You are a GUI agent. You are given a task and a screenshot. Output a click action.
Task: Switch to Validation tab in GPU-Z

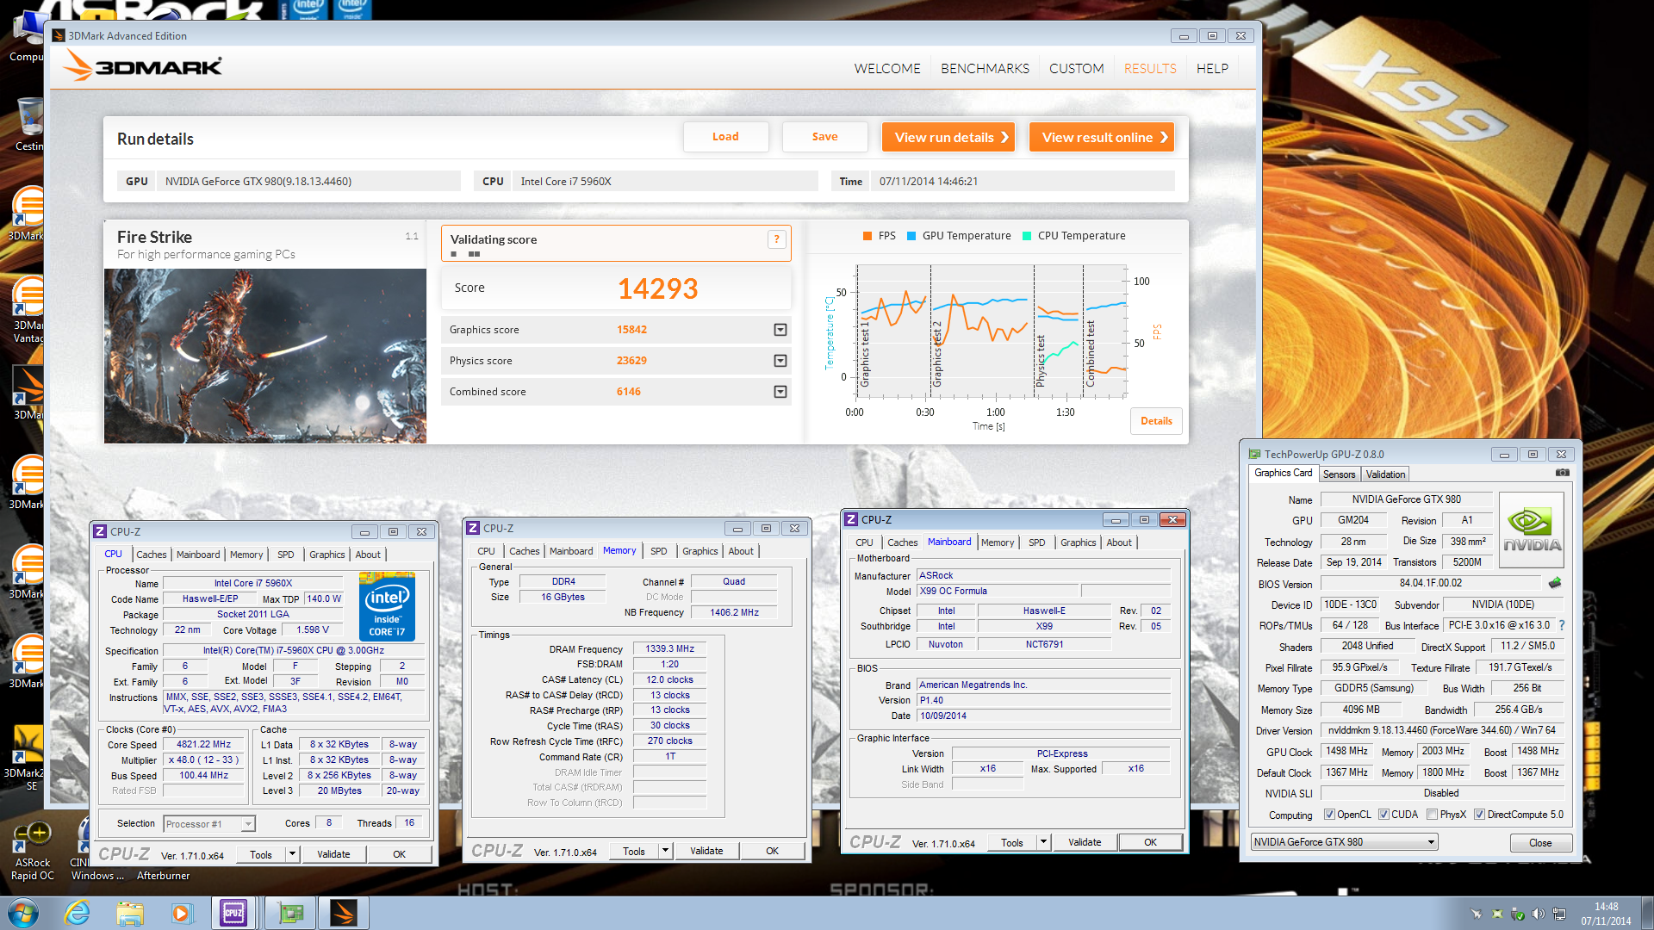click(1385, 474)
